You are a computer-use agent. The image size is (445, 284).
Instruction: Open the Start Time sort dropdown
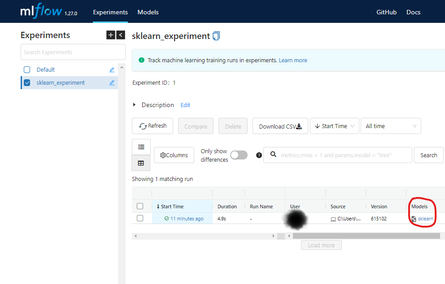(x=335, y=126)
